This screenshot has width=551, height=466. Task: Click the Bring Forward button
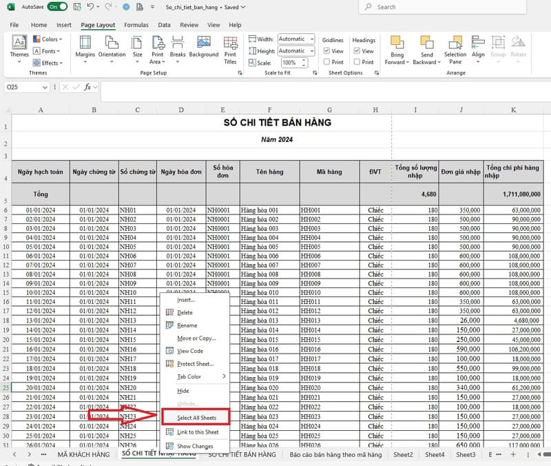397,50
